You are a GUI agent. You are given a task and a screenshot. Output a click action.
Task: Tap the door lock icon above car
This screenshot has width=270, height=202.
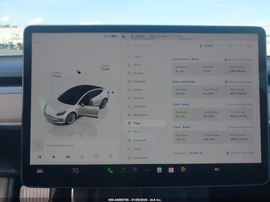coord(79,72)
